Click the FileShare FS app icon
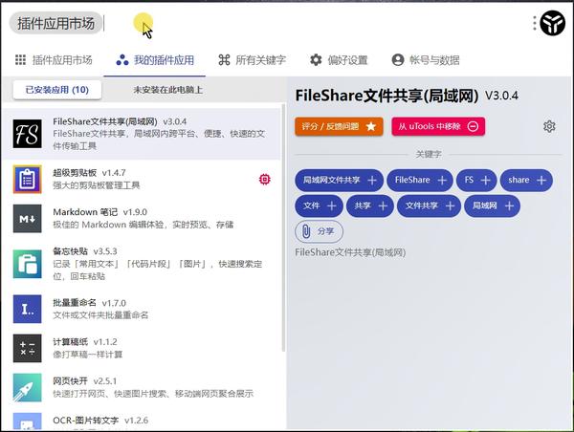 point(28,134)
